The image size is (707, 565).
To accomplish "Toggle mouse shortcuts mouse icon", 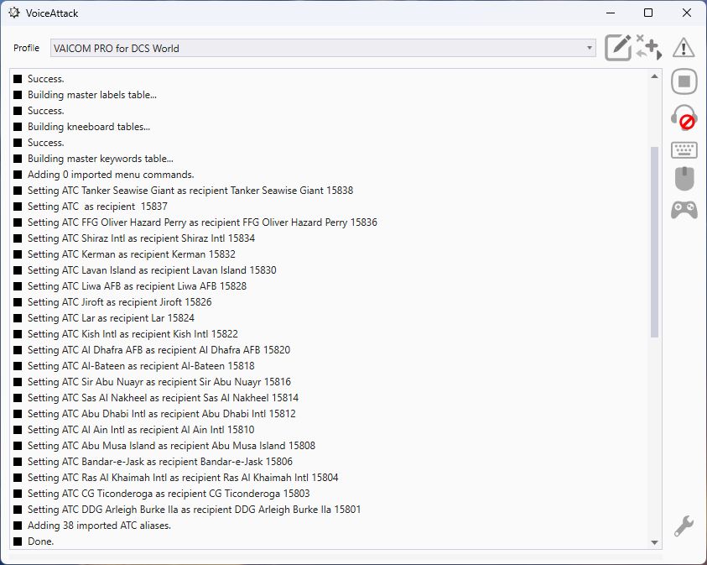I will tap(684, 178).
